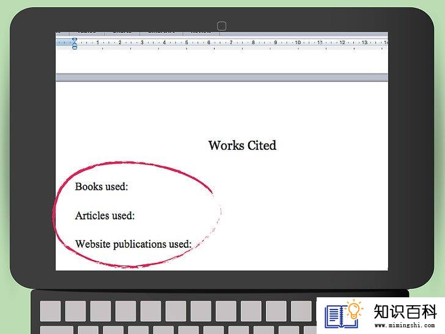The width and height of the screenshot is (445, 334).
Task: Place cursor after "Books used:"
Action: tap(129, 187)
